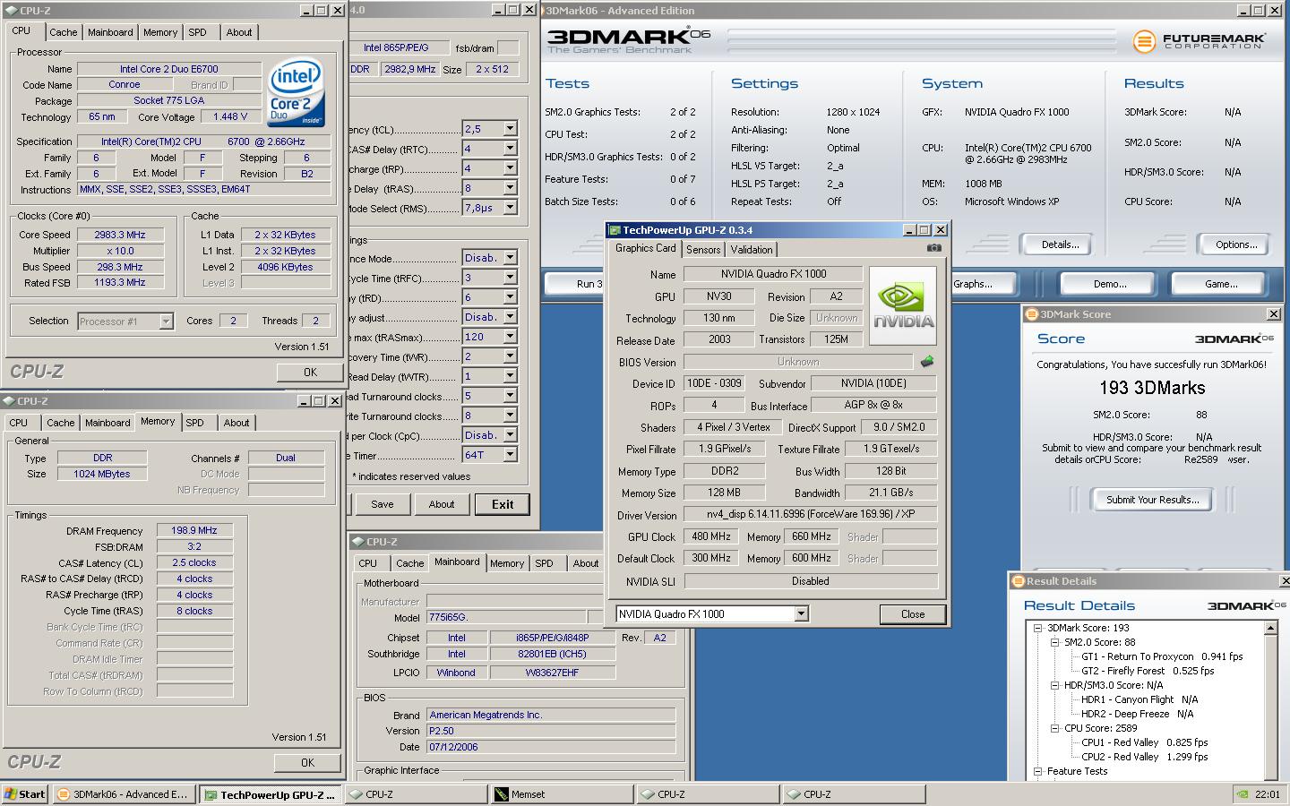Select GT1 - Return To Proxycon result row
The image size is (1290, 806).
coord(1162,656)
